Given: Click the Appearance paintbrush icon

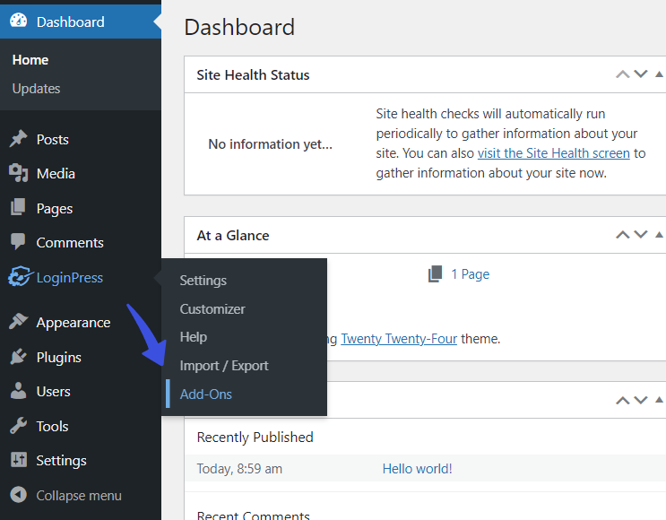Looking at the screenshot, I should 18,321.
